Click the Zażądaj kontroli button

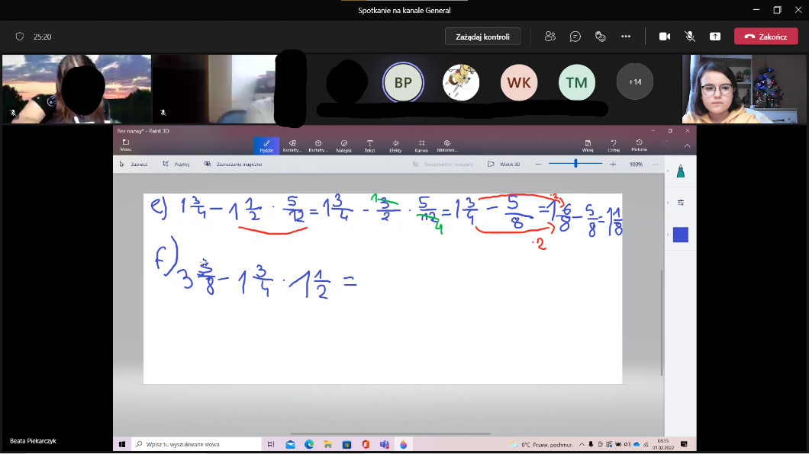[482, 37]
